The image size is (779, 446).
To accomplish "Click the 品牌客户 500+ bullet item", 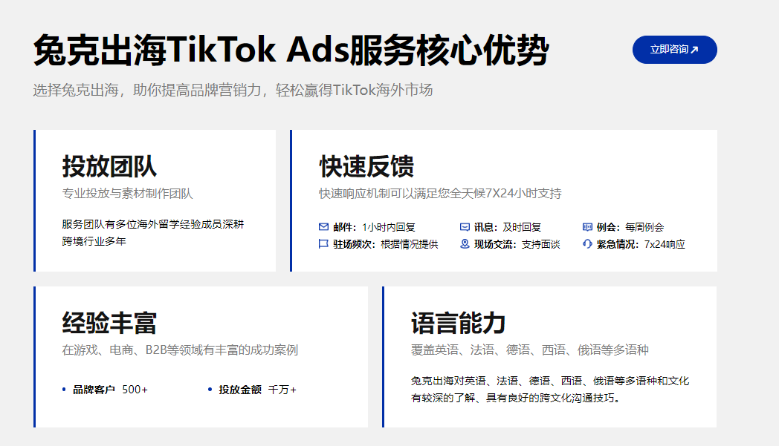I will 109,390.
